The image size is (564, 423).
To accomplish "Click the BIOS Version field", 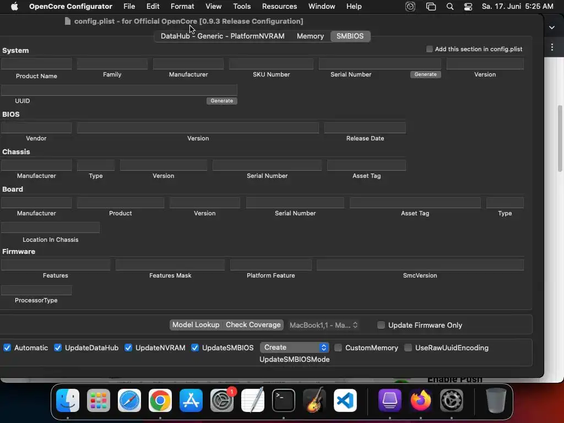I will tap(198, 128).
